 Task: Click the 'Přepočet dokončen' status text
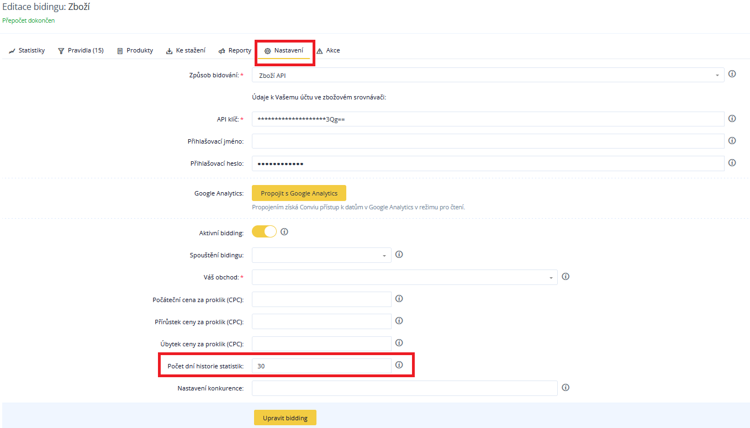coord(29,20)
